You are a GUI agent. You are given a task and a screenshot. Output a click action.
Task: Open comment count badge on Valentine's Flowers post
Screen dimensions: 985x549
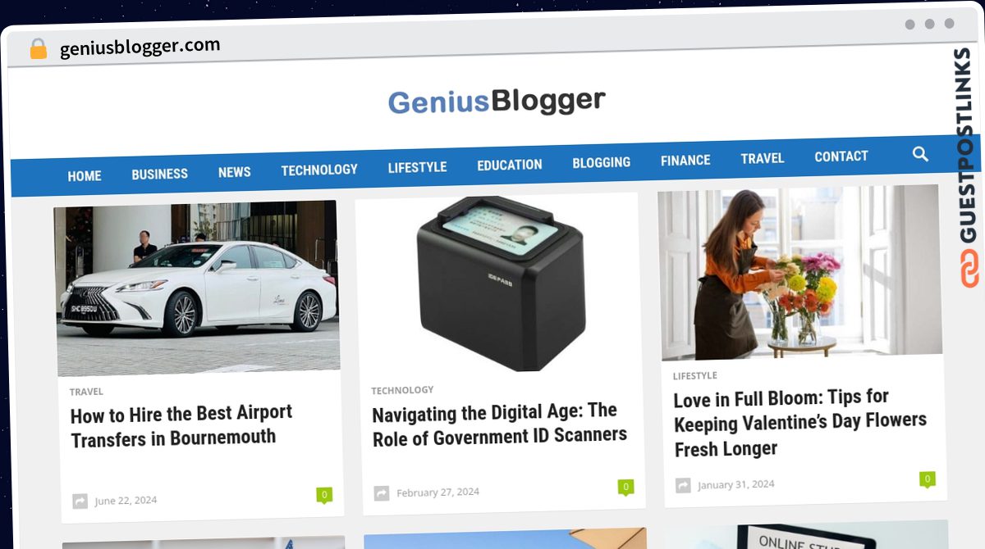928,479
